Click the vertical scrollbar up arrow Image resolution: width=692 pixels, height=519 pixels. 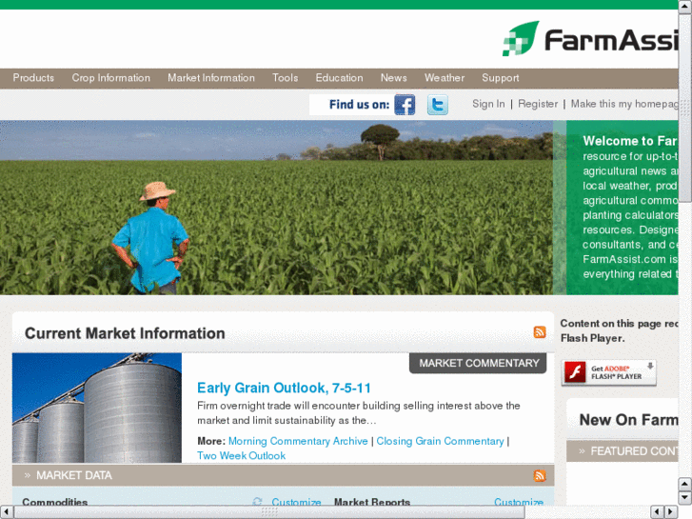coord(685,6)
